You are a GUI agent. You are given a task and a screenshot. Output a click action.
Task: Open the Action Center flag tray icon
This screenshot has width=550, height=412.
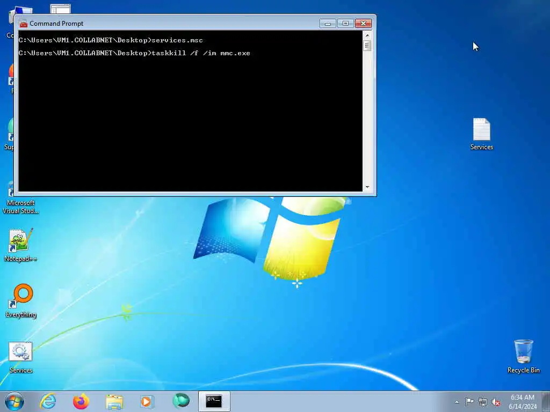469,401
